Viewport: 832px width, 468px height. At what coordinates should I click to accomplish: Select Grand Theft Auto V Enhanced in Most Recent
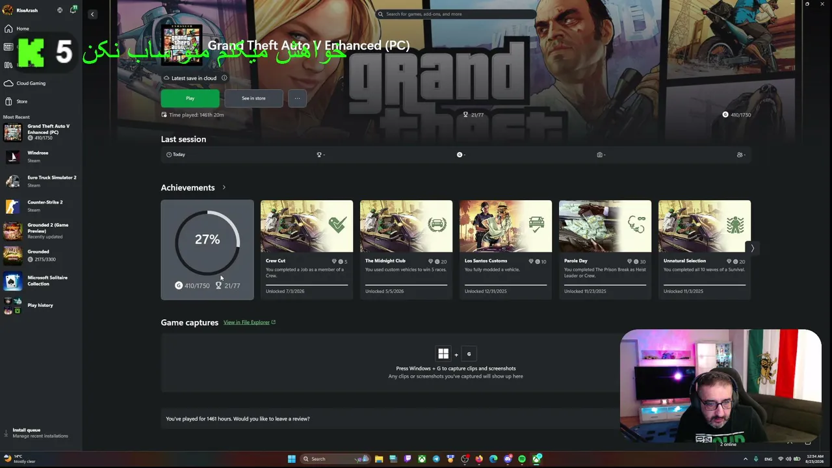click(x=41, y=132)
